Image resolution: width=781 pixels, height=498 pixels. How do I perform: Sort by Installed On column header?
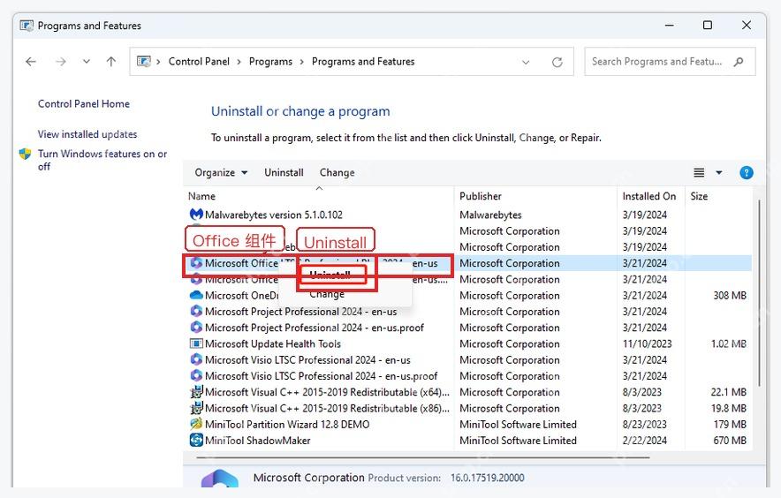(x=651, y=196)
